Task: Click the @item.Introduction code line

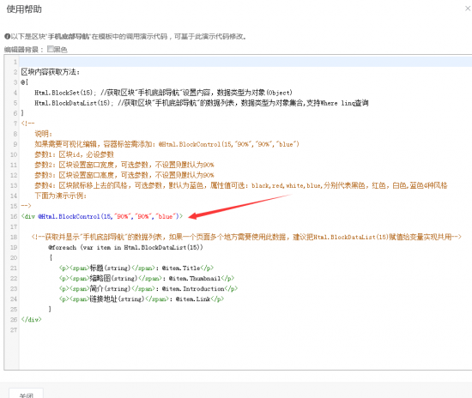Action: [x=148, y=288]
